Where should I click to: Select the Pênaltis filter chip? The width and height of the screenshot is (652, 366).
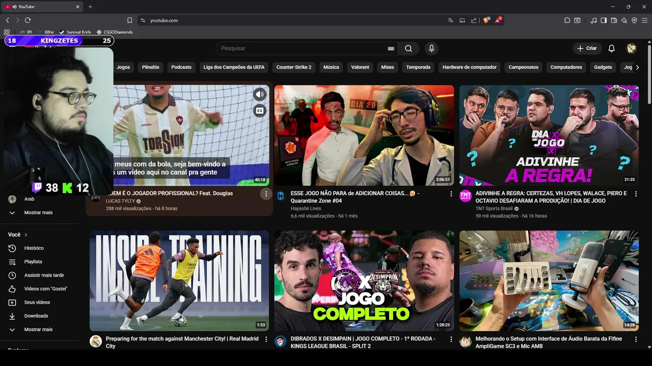tap(151, 67)
